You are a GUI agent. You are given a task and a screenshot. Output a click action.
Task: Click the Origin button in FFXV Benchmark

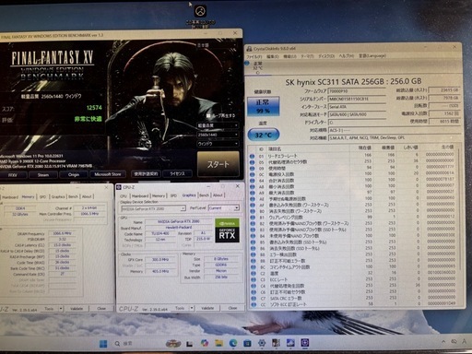[x=74, y=174]
